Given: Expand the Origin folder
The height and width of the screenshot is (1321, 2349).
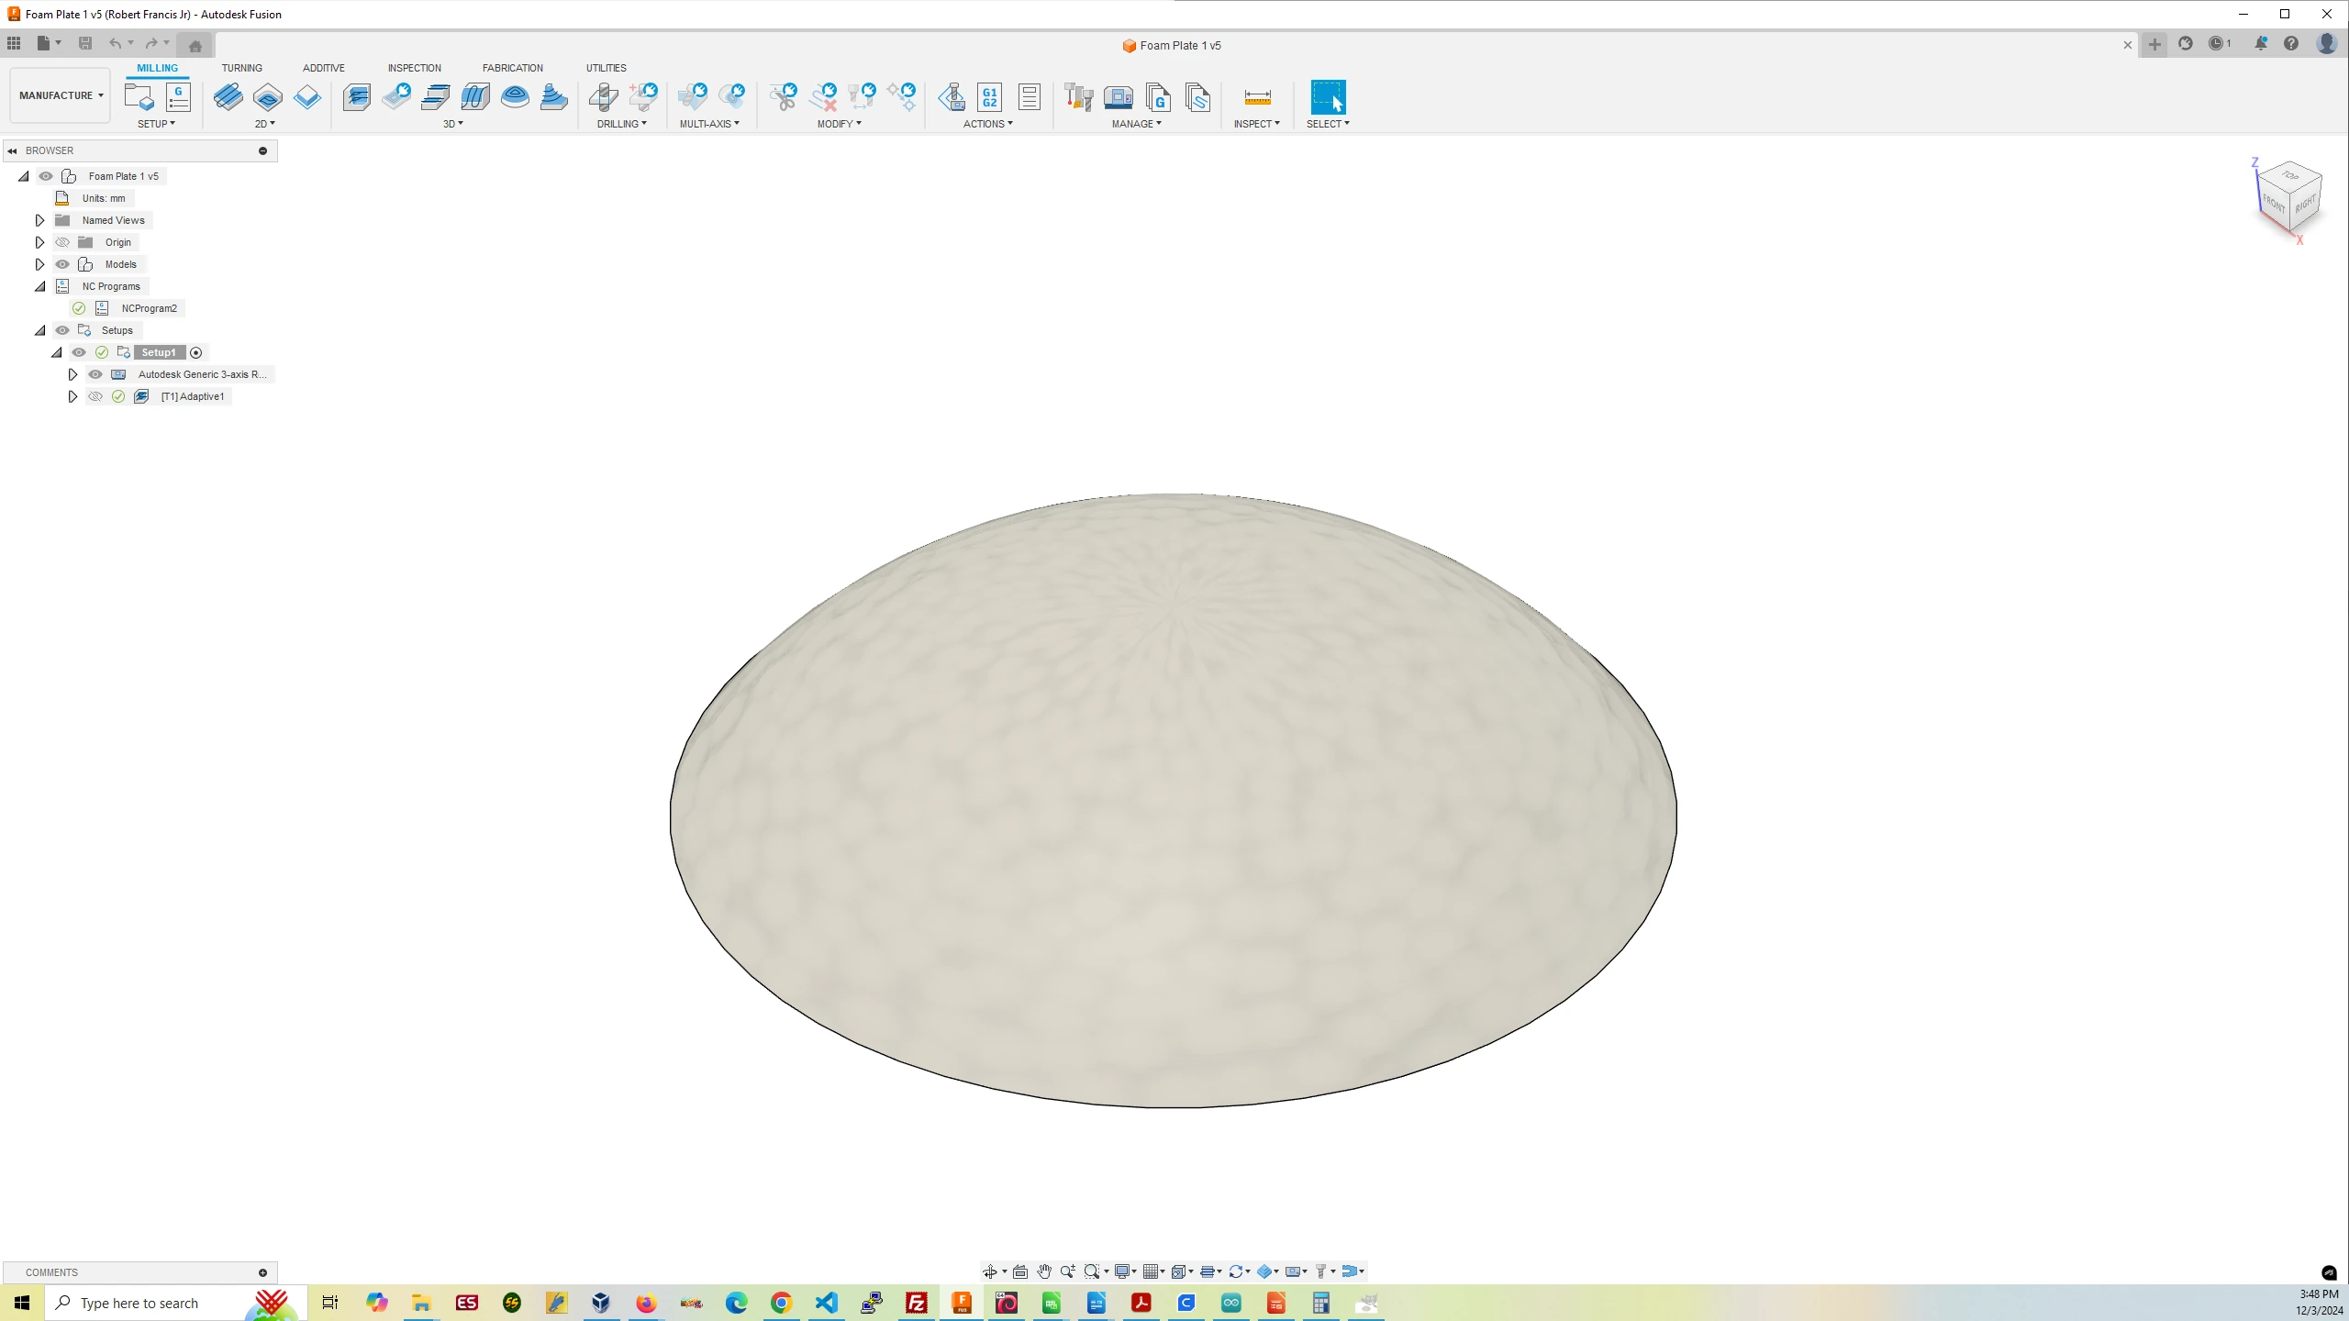Looking at the screenshot, I should pos(39,242).
